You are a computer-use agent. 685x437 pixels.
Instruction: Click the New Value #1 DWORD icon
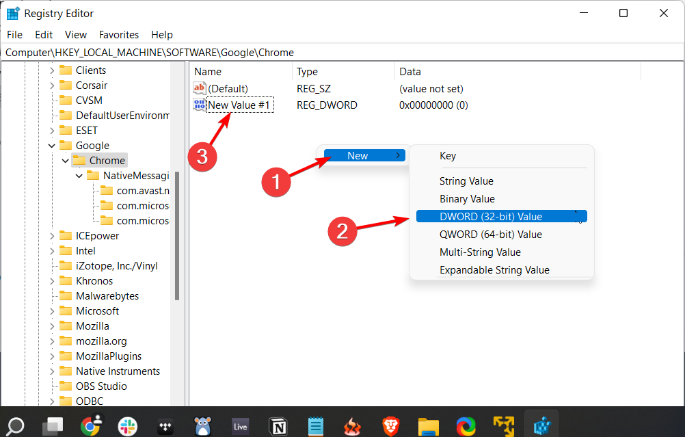[x=199, y=105]
